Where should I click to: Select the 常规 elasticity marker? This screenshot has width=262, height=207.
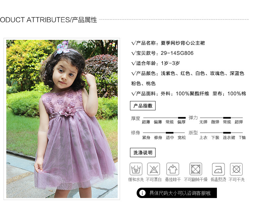227,118
